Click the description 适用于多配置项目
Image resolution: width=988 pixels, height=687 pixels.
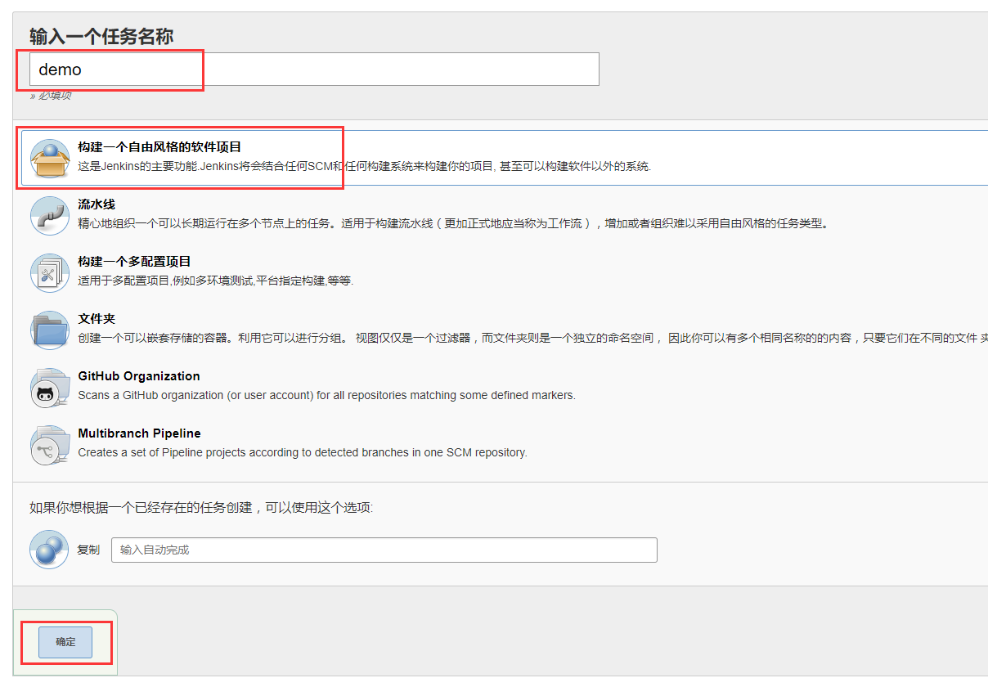pos(216,281)
